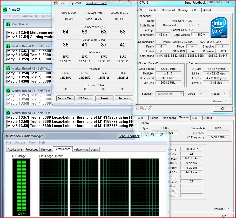Click the Sensor Test button in Real Temp
The height and width of the screenshot is (218, 236).
65,98
